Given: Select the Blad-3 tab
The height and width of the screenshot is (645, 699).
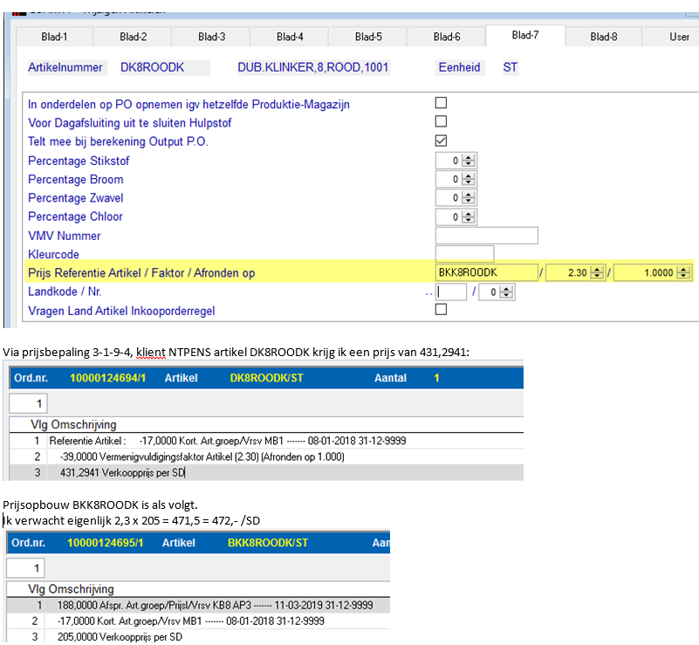Looking at the screenshot, I should tap(211, 37).
